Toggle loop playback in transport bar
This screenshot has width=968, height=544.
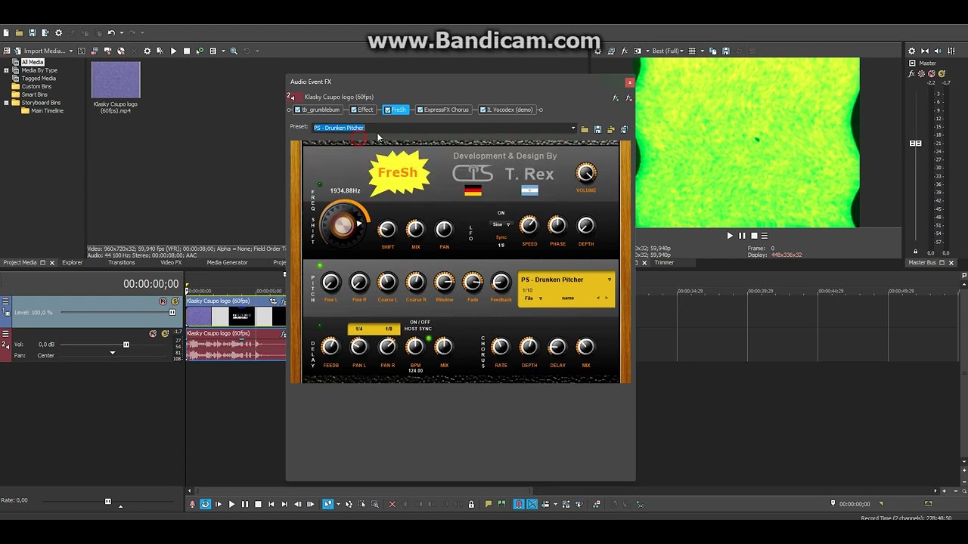(x=205, y=504)
